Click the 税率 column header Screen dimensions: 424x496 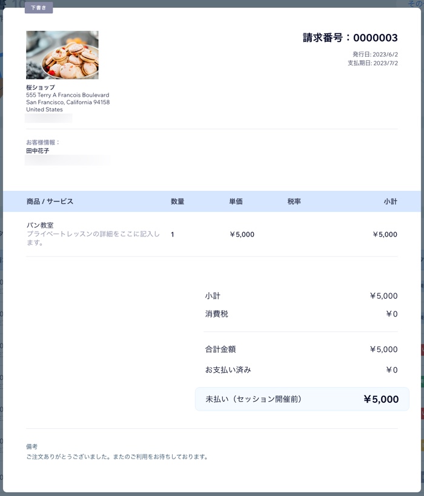294,201
